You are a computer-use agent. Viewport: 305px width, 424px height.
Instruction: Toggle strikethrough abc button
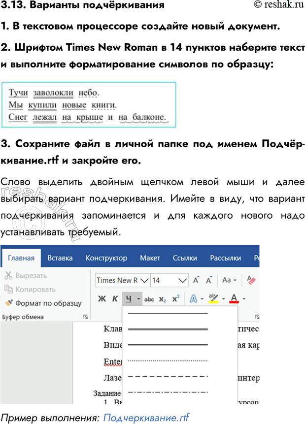(x=149, y=299)
